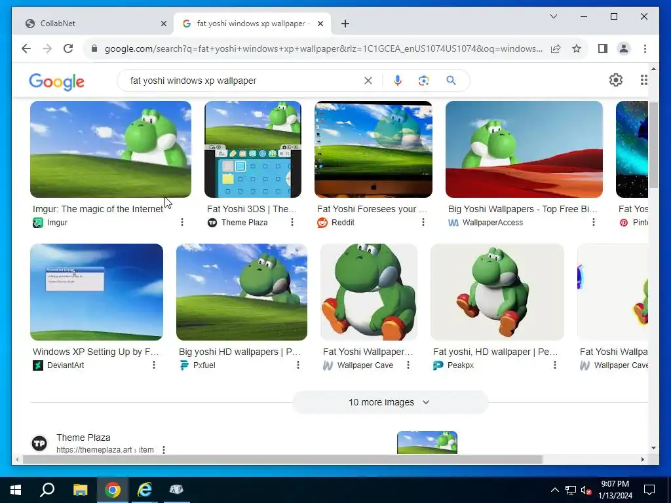Click the Reddit iMac Yoshi wallpaper thumbnail

click(373, 149)
